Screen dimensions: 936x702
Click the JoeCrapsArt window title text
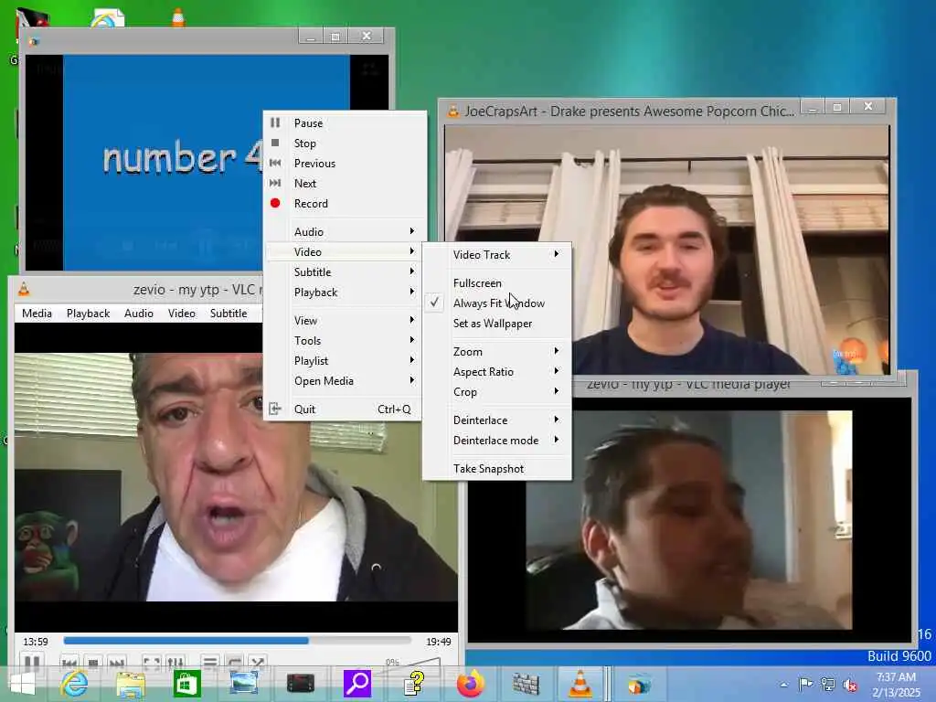(x=630, y=111)
